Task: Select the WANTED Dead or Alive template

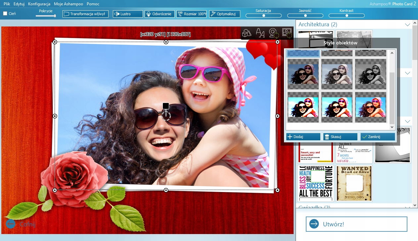Action: 354,183
